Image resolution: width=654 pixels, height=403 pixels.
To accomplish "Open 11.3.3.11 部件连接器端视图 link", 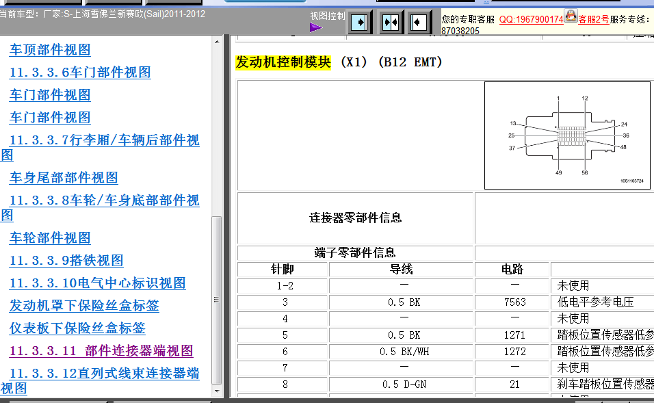I will click(x=101, y=350).
